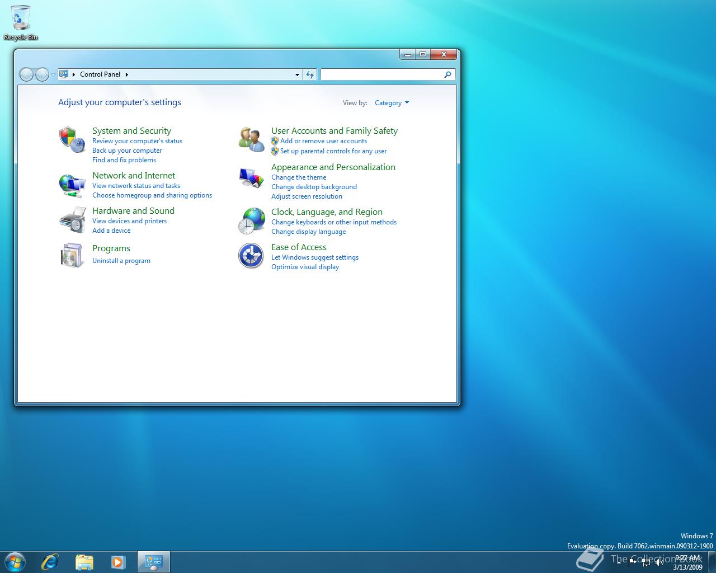This screenshot has width=716, height=573.
Task: Open the User Accounts people icon
Action: 251,139
